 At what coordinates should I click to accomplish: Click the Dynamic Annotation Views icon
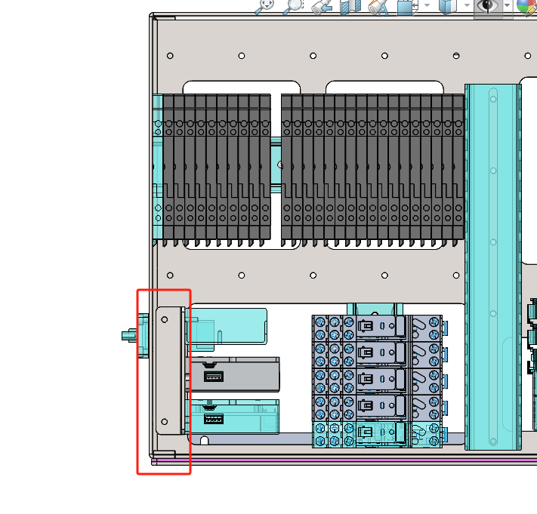coord(378,7)
